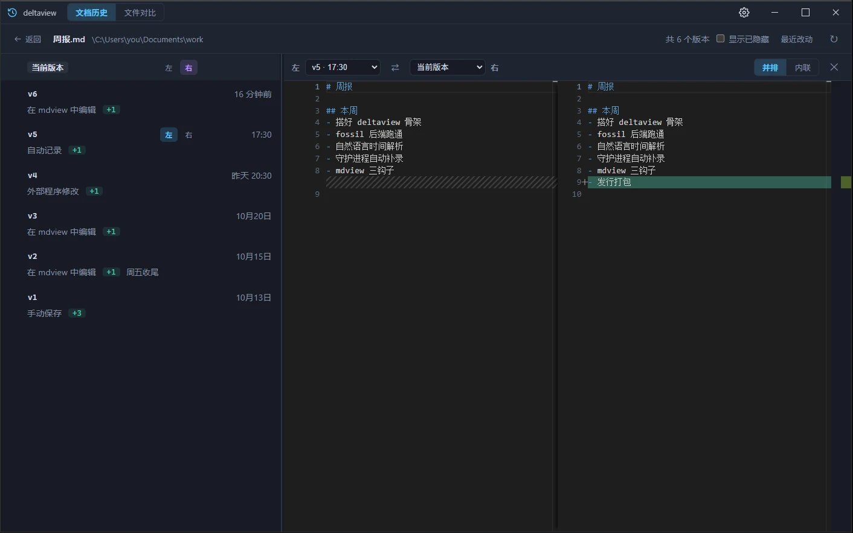Toggle 显示已隐藏 checkbox

pyautogui.click(x=720, y=39)
